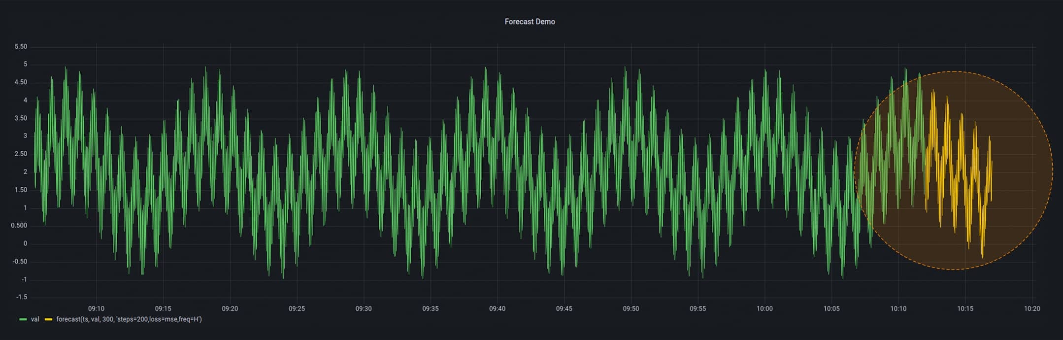This screenshot has height=340, width=1063.
Task: Click the green peak near 09:40
Action: click(485, 69)
